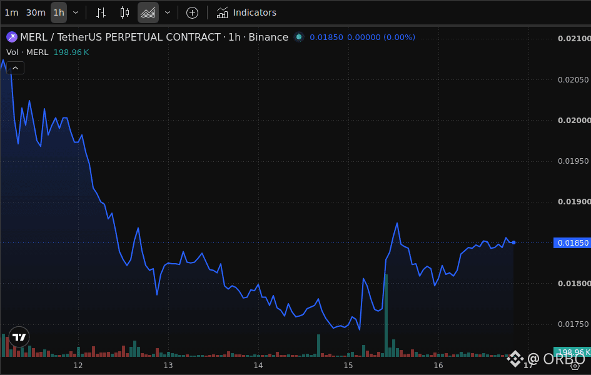Select the 1m timeframe
The height and width of the screenshot is (375, 591).
[11, 12]
